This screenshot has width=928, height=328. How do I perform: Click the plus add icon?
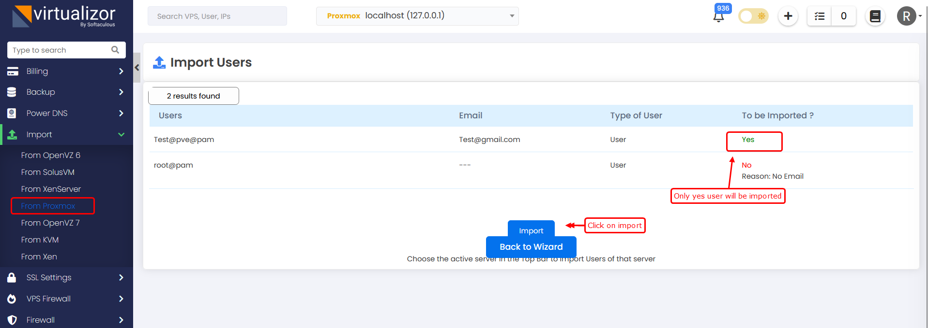pyautogui.click(x=788, y=16)
